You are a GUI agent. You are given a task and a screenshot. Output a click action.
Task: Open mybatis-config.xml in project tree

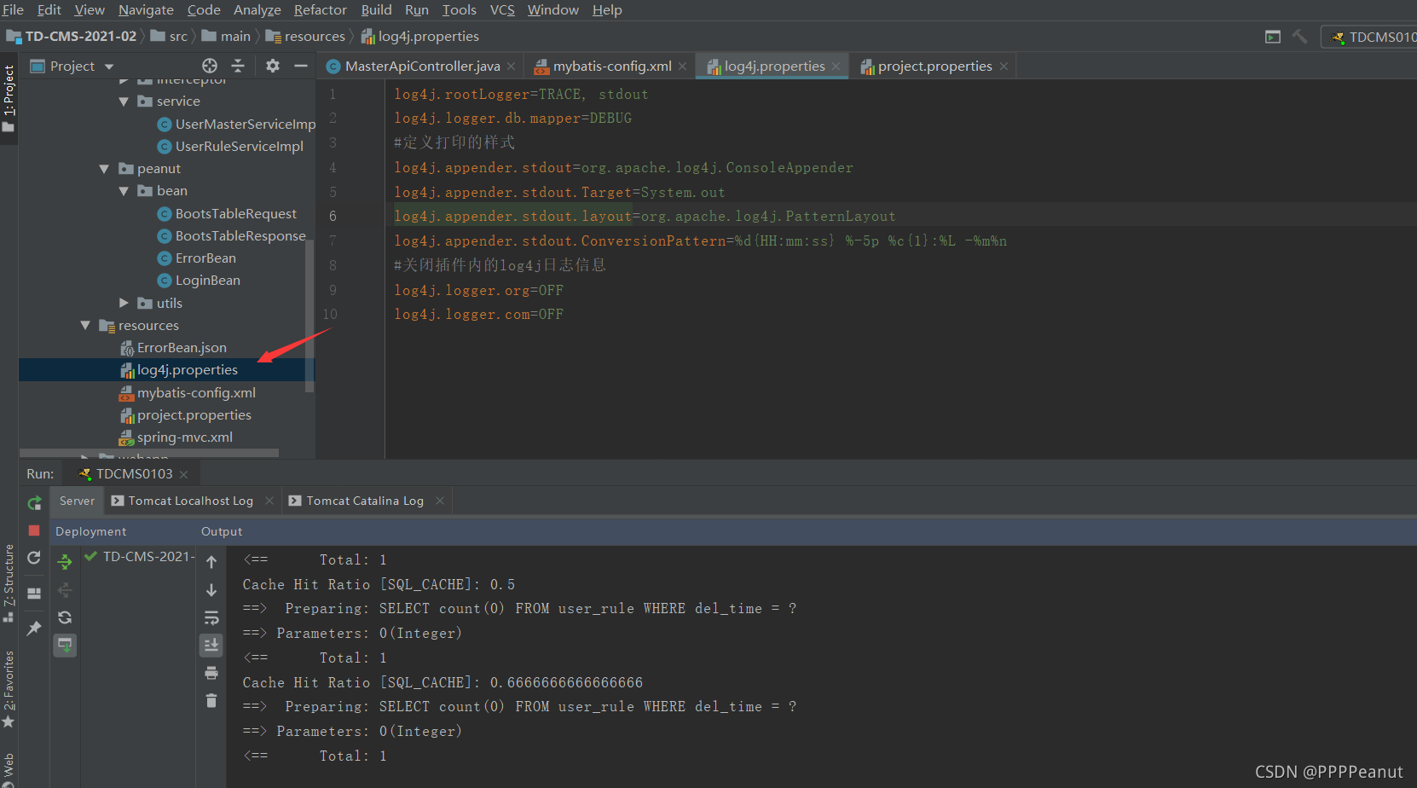[188, 392]
